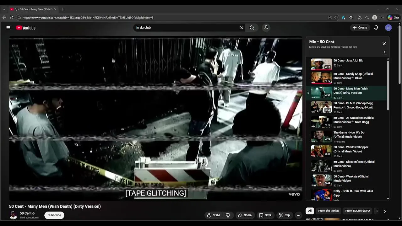This screenshot has width=402, height=226.
Task: Open the playlist three-dot options menu
Action: coord(384,53)
